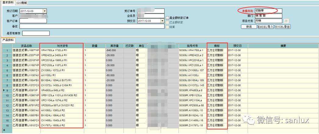319x134 pixels.
Task: Expand the 预交日 date picker arrow
Action: click(x=162, y=21)
